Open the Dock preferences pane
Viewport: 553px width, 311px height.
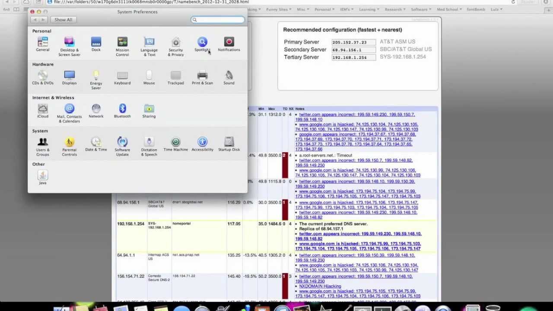tap(96, 44)
